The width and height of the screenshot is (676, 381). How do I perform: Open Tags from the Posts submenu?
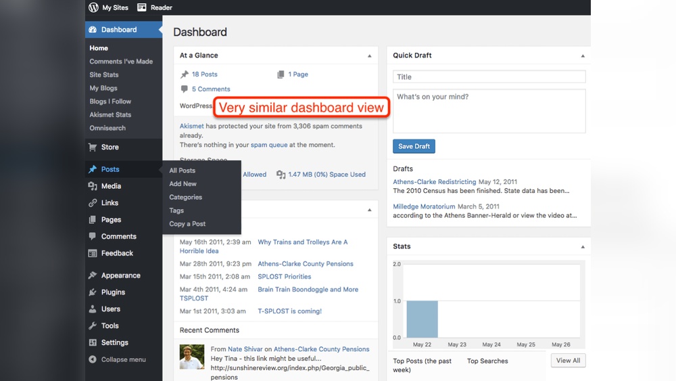tap(176, 210)
